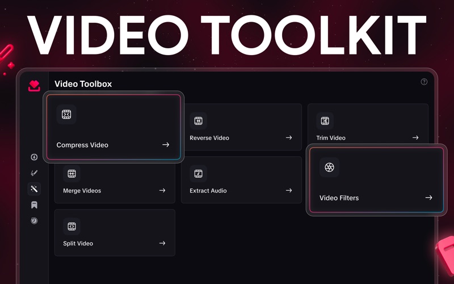454x284 pixels.
Task: Select the magic wand toolbox sidebar icon
Action: (34, 189)
